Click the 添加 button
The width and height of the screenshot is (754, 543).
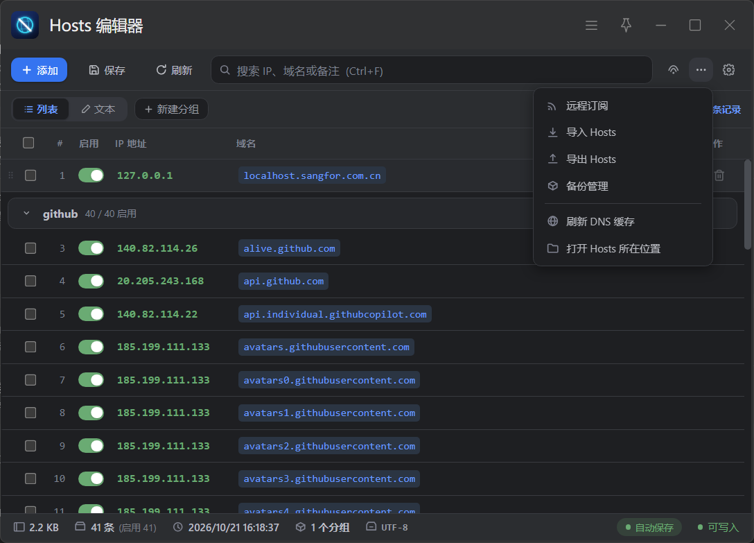click(40, 70)
